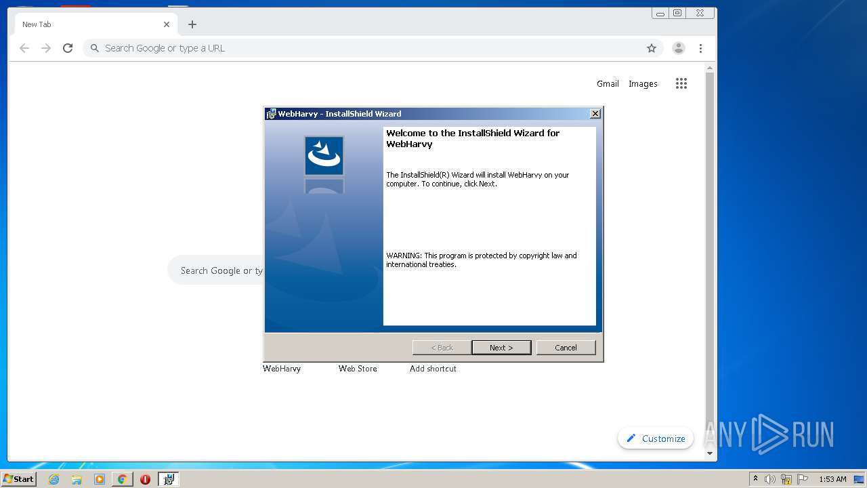The width and height of the screenshot is (867, 488).
Task: Open Images link
Action: pyautogui.click(x=643, y=84)
